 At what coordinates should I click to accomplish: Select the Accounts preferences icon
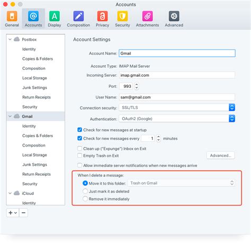pos(33,16)
